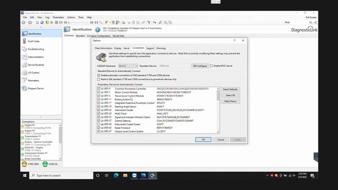The height and width of the screenshot is (190, 338).
Task: Click the Forward navigation arrow in toolbar
Action: click(x=30, y=22)
